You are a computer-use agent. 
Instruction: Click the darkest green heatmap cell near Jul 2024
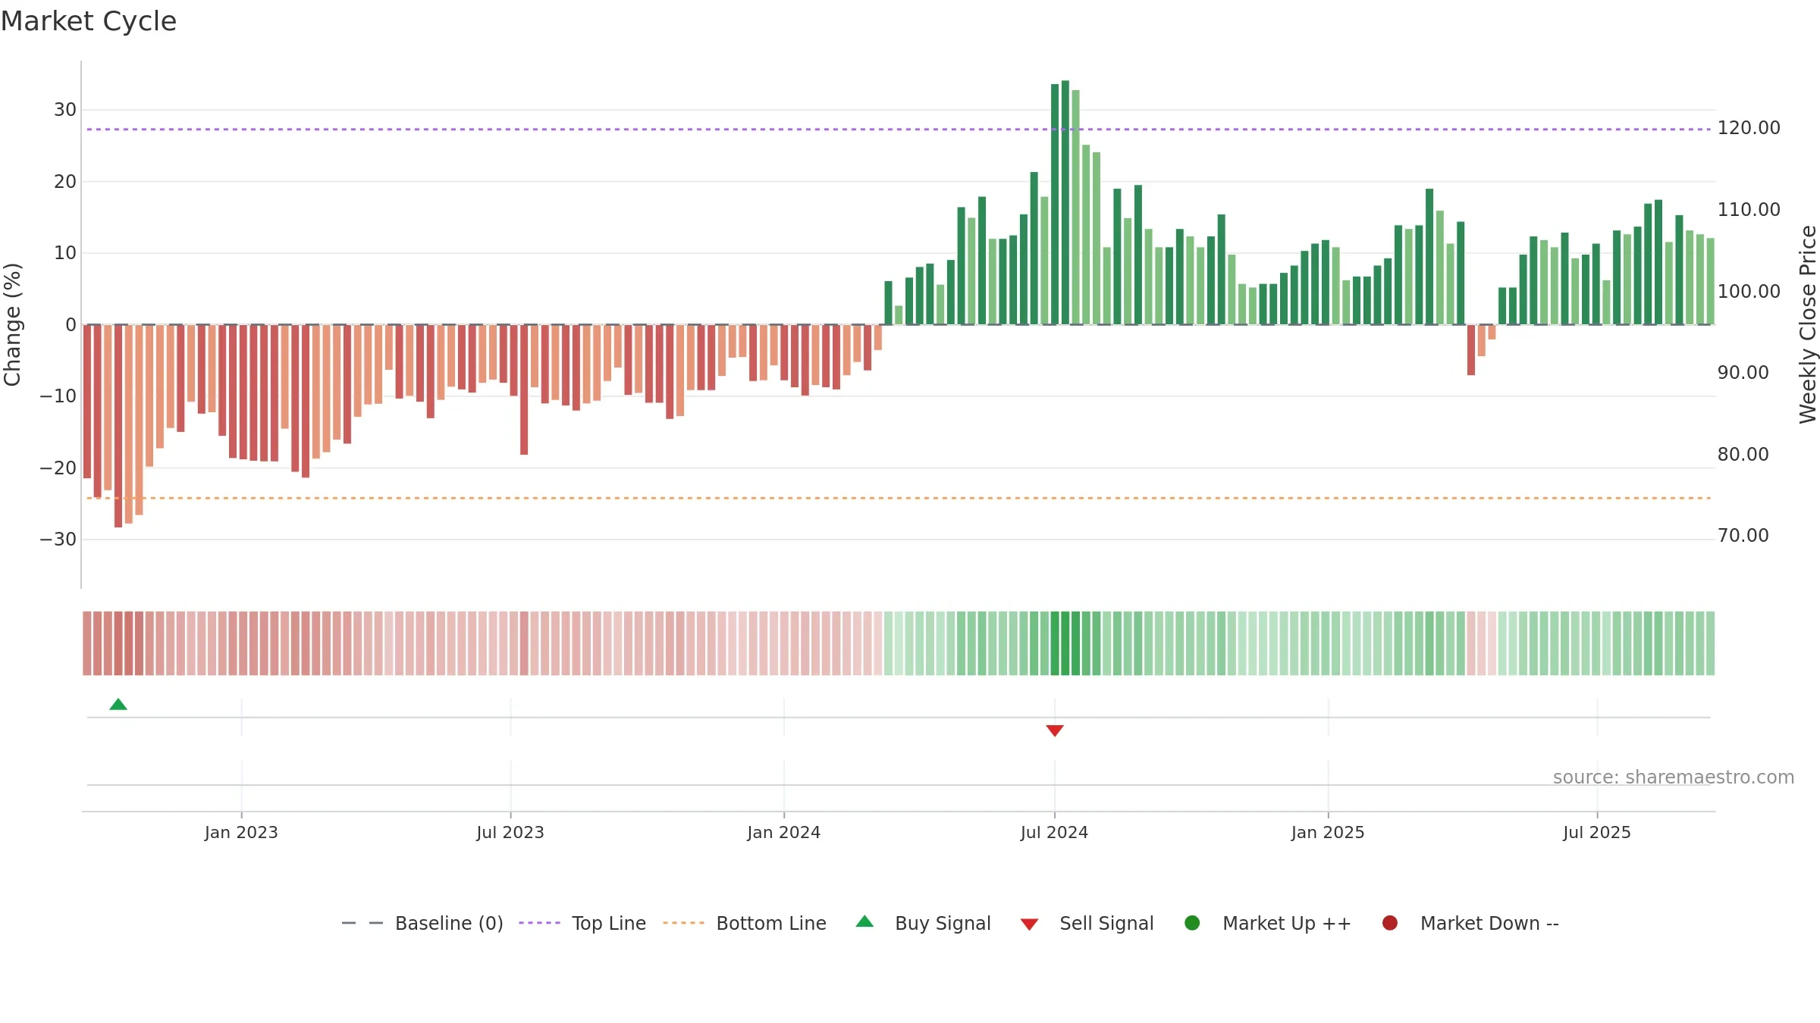pos(1065,643)
